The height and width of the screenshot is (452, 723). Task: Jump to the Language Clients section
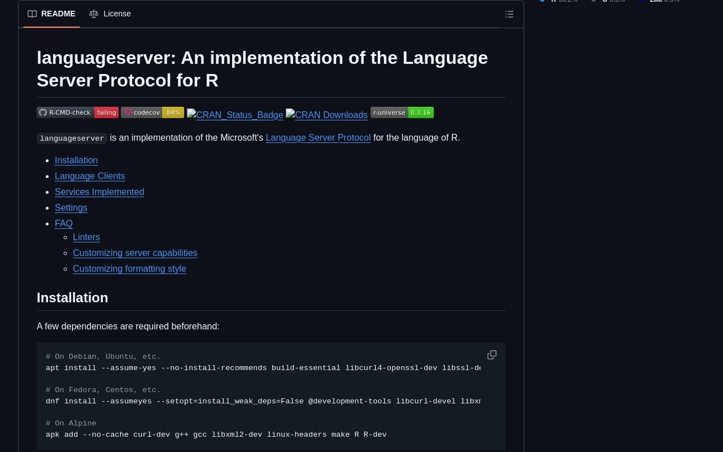click(90, 176)
